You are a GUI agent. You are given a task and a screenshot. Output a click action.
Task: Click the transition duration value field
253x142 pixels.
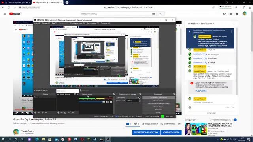132,101
